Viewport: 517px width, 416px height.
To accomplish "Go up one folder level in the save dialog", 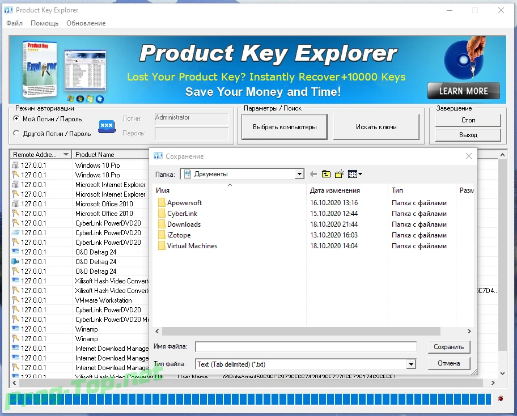I will pyautogui.click(x=326, y=174).
